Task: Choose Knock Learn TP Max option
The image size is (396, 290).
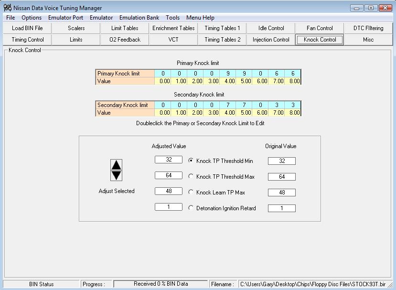Action: pos(191,193)
